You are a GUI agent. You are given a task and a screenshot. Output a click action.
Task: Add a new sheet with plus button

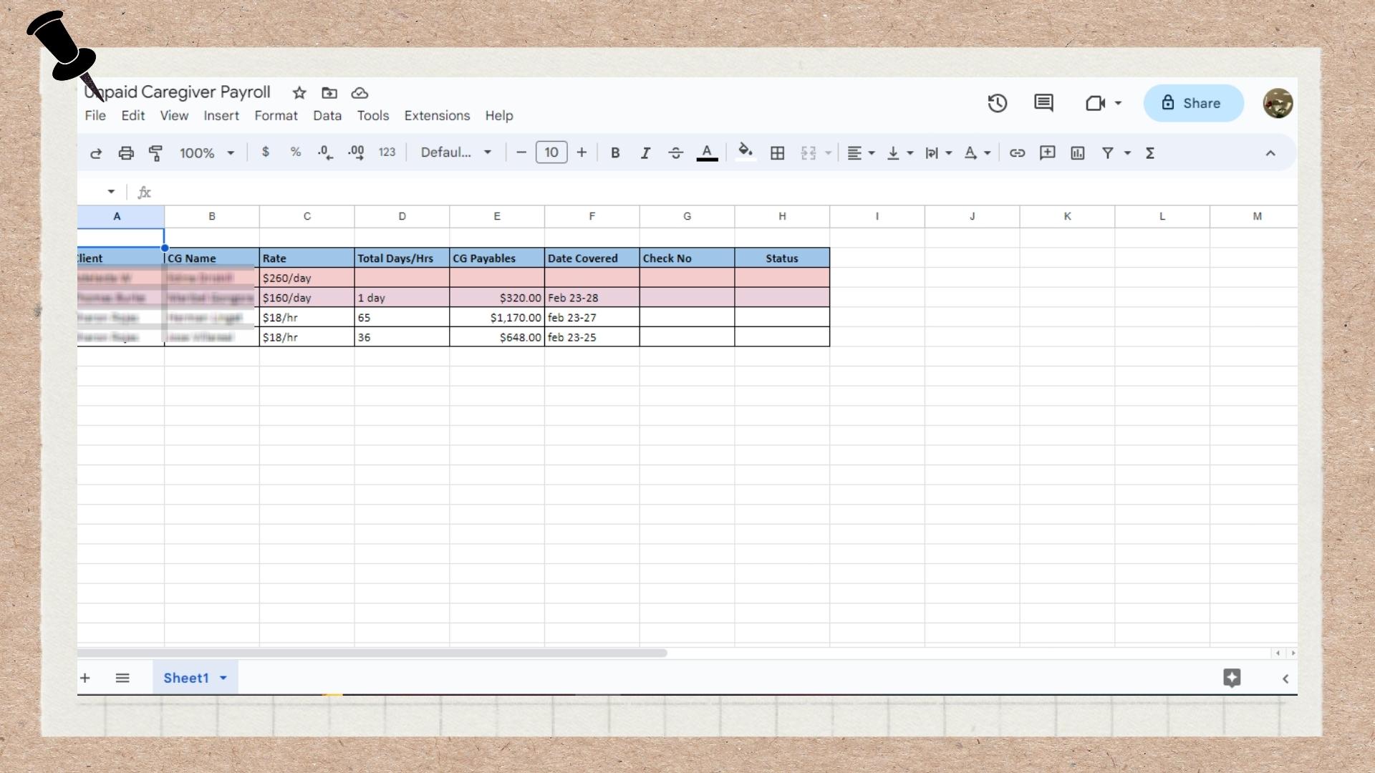pos(85,678)
